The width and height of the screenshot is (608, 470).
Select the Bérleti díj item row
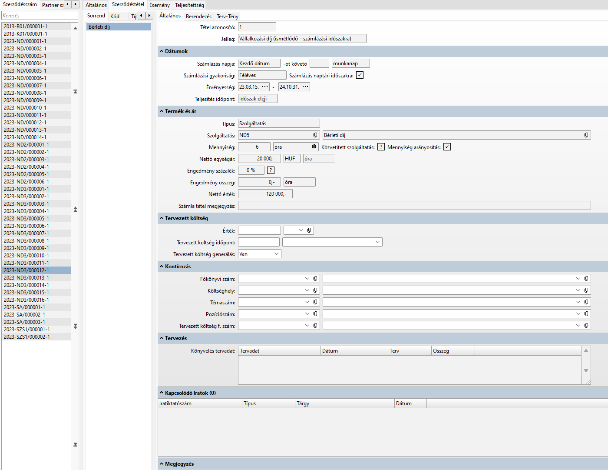(118, 27)
